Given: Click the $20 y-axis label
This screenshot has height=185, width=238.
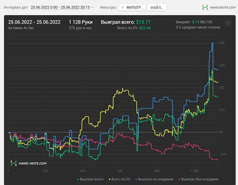Looking at the screenshot, I should 222,88.
